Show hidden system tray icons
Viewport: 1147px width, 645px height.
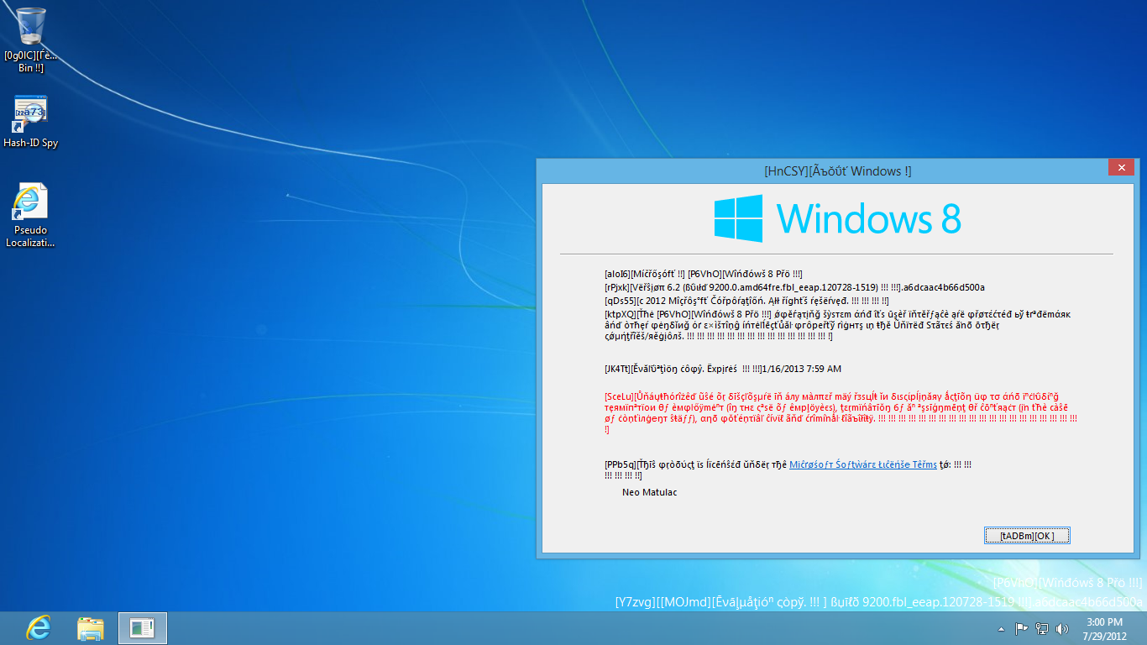(1001, 628)
